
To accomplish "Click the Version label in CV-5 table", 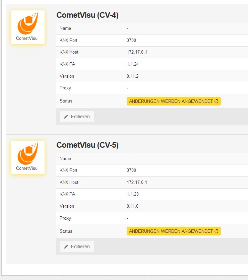I will (67, 206).
